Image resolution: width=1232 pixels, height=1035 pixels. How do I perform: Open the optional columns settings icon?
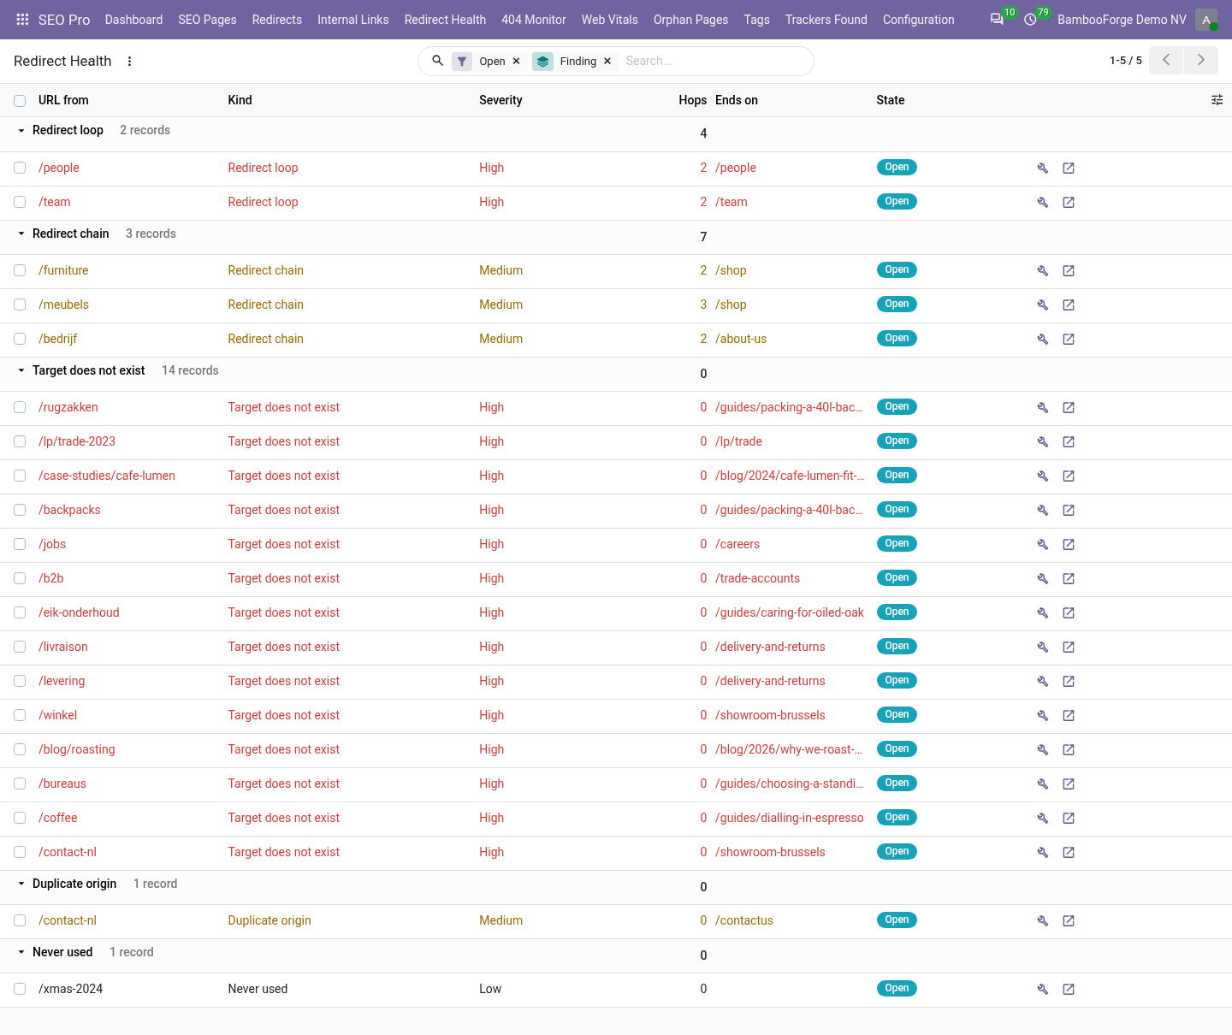[x=1217, y=100]
